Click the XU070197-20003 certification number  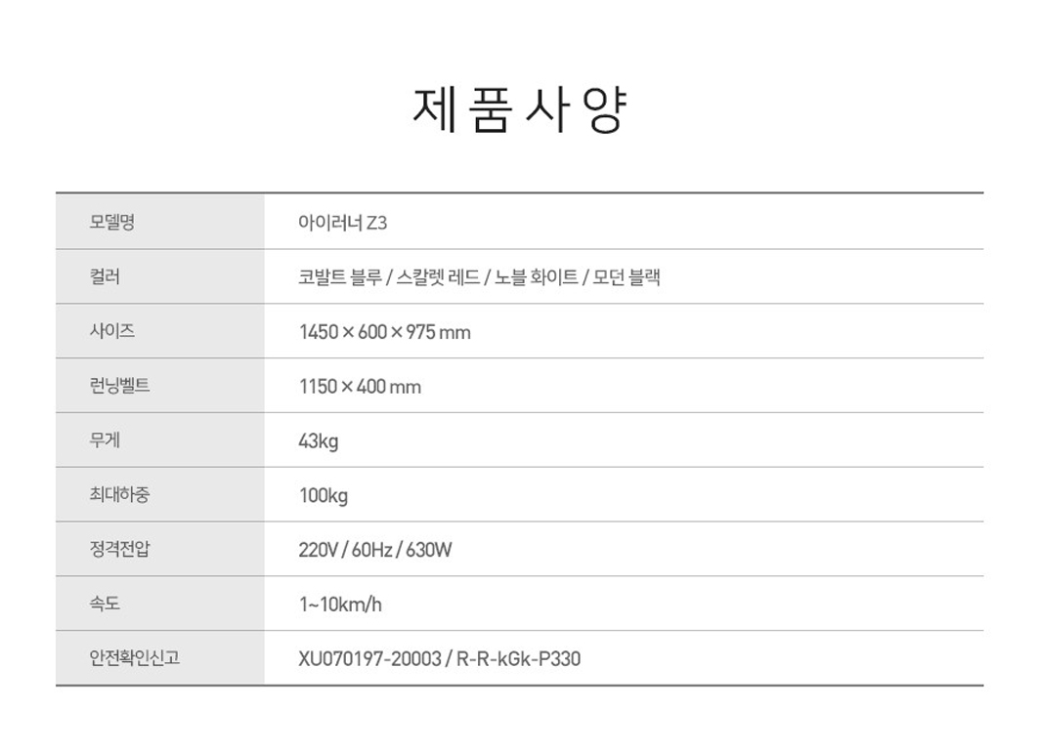369,659
